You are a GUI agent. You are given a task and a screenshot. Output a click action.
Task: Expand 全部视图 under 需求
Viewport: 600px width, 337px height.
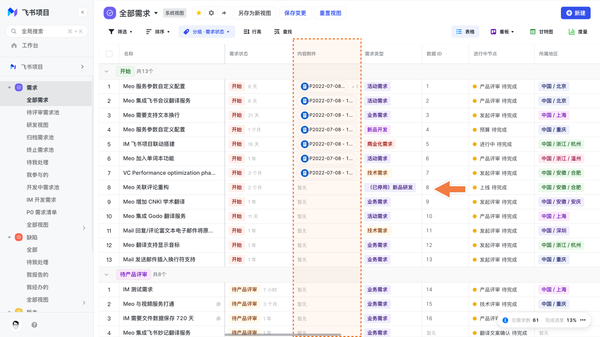[84, 228]
